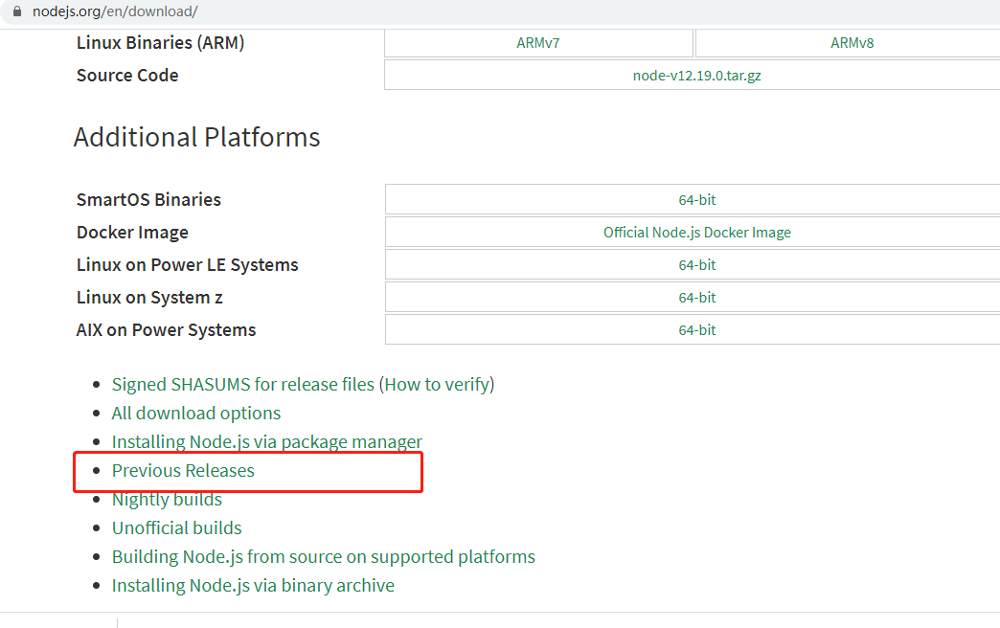Open Signed SHASUMS for release files

tap(243, 385)
